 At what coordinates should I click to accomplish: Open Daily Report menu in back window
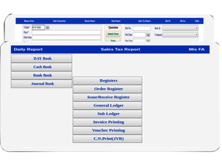116,21
